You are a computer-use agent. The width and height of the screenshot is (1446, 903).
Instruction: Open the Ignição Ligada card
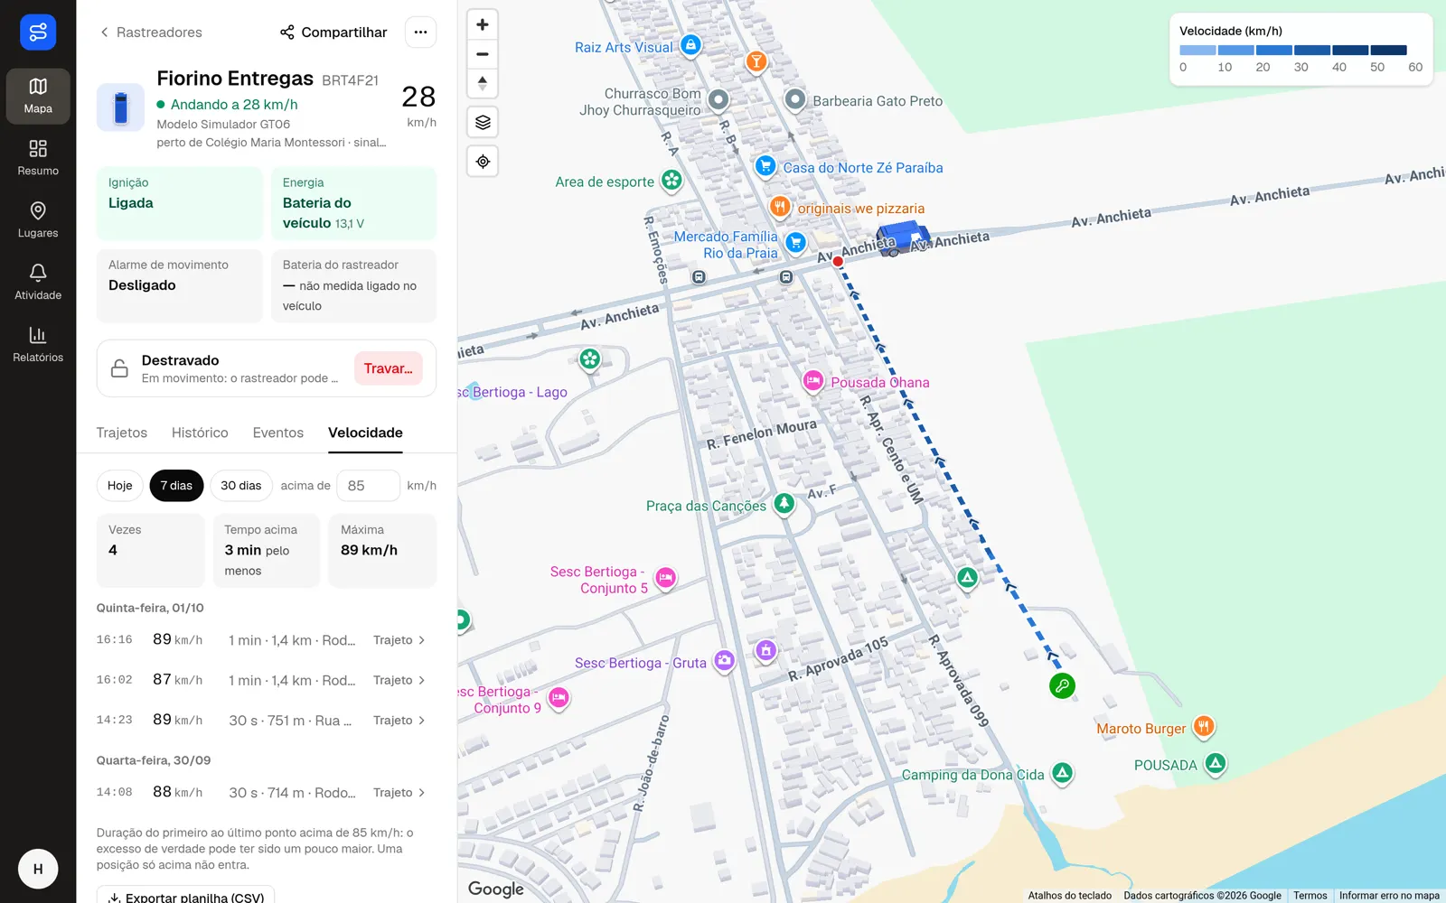180,204
